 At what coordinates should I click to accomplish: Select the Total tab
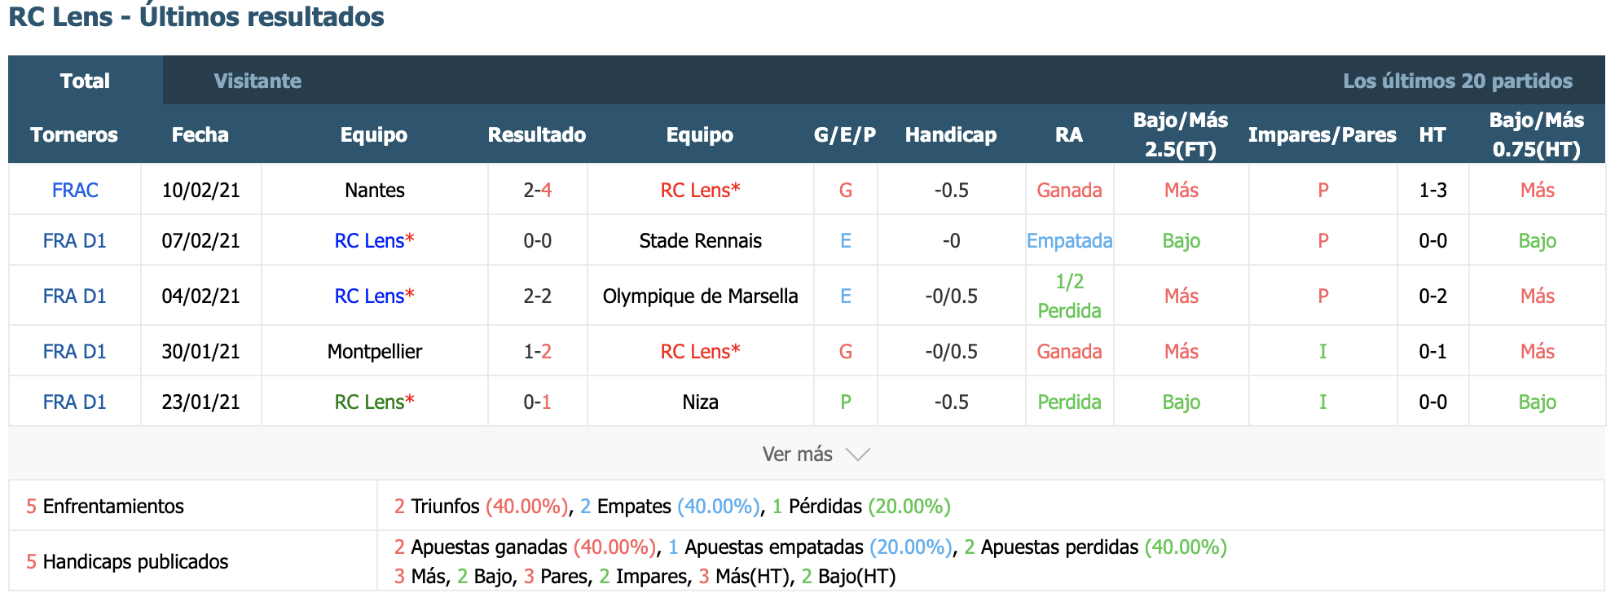click(x=85, y=81)
